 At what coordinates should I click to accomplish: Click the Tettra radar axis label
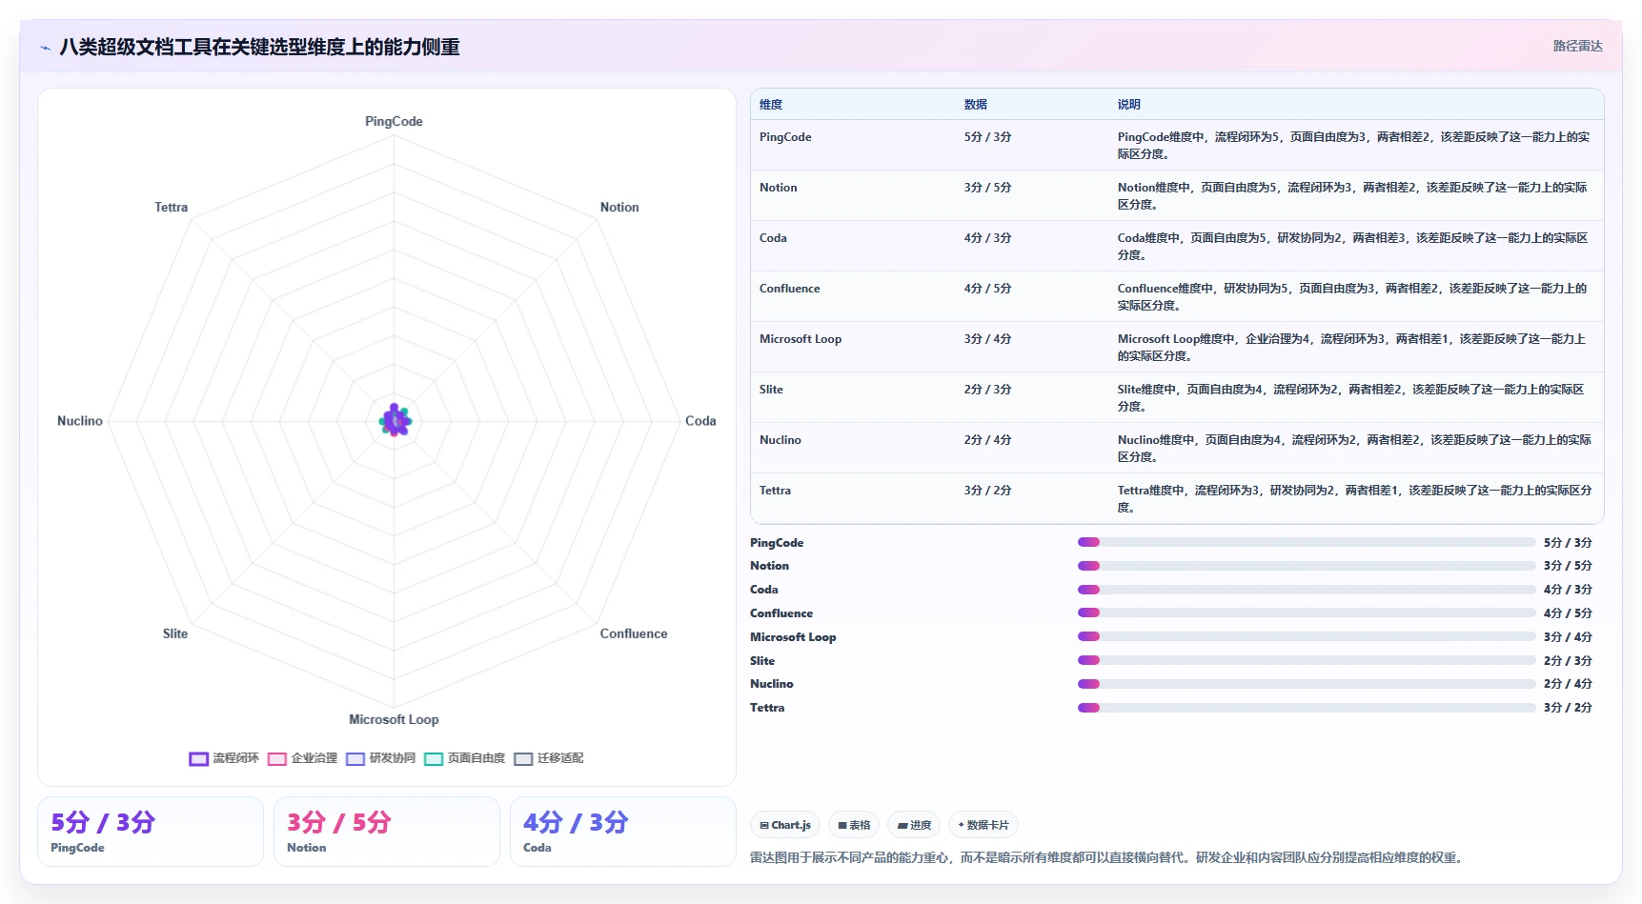[172, 207]
